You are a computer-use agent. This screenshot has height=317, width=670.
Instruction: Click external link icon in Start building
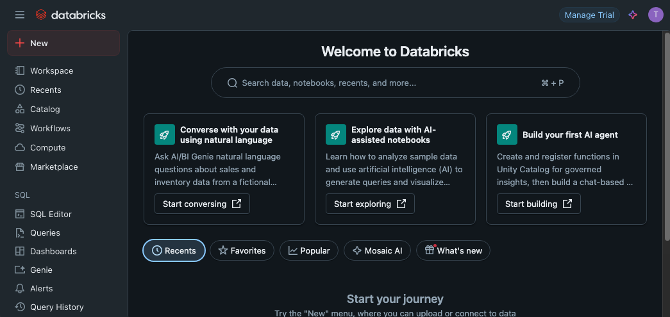click(x=567, y=204)
